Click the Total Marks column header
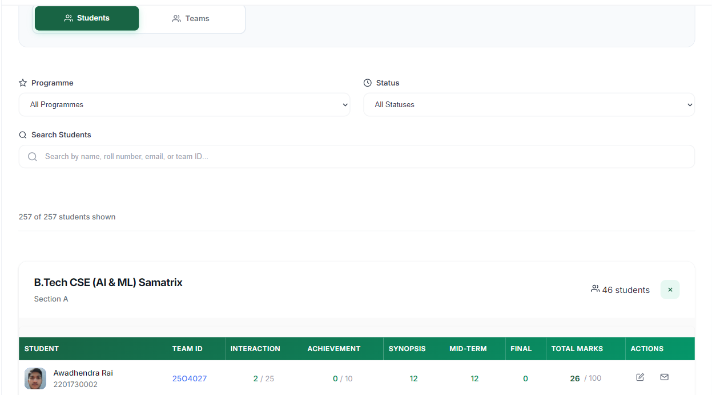This screenshot has width=712, height=395. click(x=577, y=349)
